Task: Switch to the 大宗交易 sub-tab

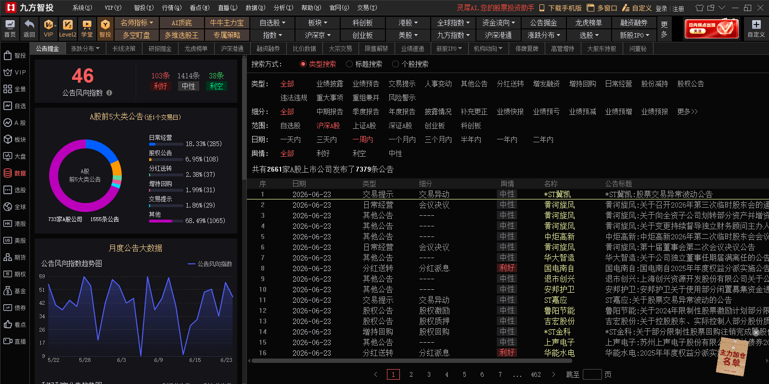Action: (x=340, y=49)
